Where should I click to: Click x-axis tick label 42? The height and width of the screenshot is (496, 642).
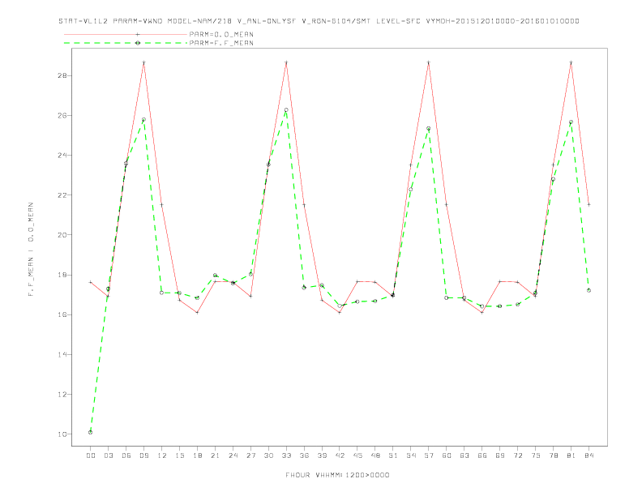(340, 455)
